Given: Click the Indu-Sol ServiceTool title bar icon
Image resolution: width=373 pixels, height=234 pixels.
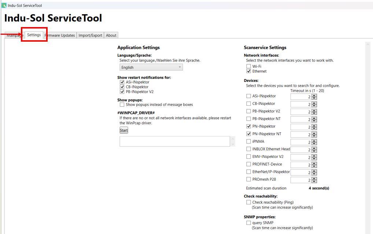Looking at the screenshot, I should click(4, 5).
